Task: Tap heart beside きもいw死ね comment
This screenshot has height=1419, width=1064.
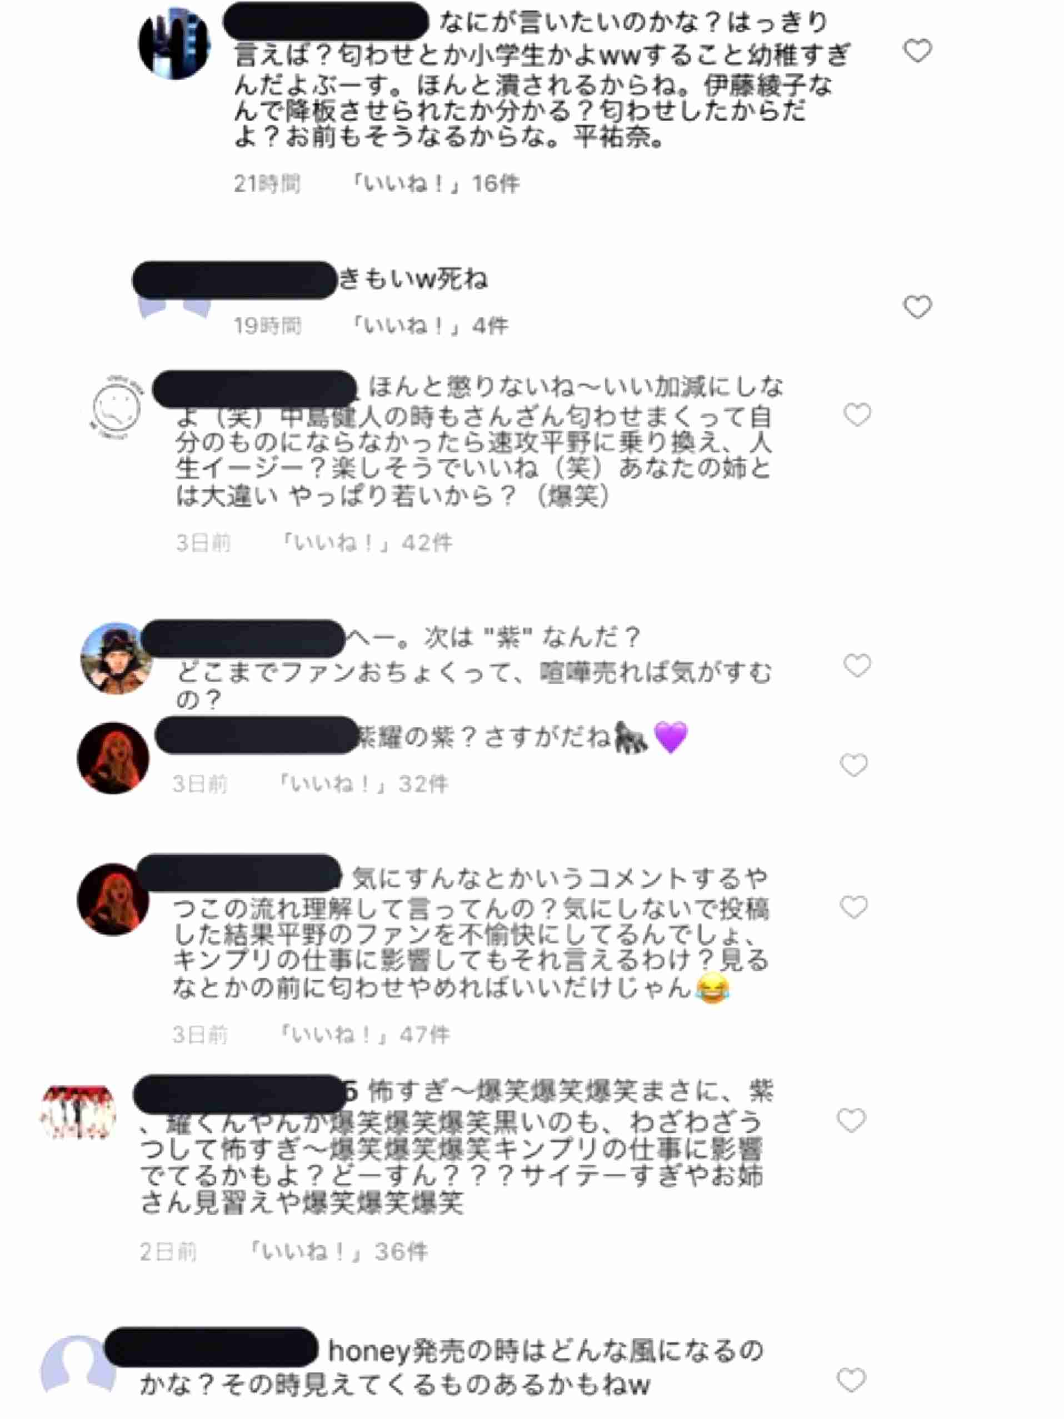Action: coord(917,307)
